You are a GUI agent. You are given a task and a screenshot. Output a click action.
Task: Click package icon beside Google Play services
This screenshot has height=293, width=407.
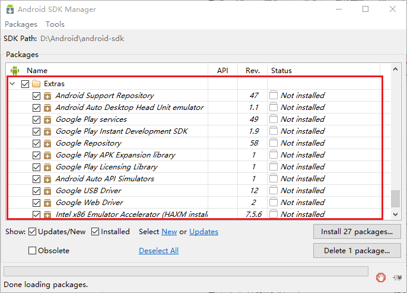[47, 119]
